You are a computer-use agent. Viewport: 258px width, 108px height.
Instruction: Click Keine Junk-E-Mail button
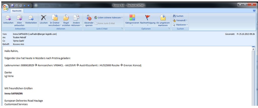pyautogui.click(x=105, y=23)
